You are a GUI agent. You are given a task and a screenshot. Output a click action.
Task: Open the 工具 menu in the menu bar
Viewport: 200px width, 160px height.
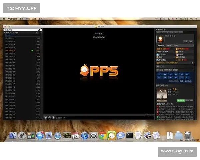click(34, 19)
